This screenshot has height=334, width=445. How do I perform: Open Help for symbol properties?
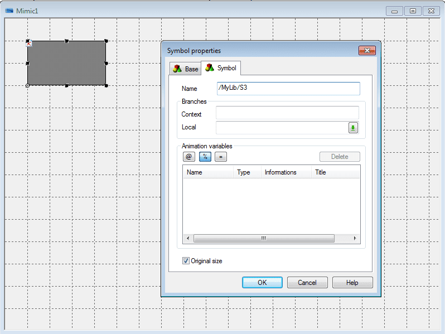pos(352,283)
